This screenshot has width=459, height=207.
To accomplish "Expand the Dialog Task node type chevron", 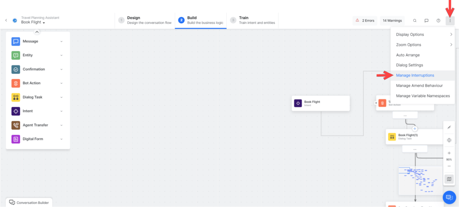I will (61, 97).
